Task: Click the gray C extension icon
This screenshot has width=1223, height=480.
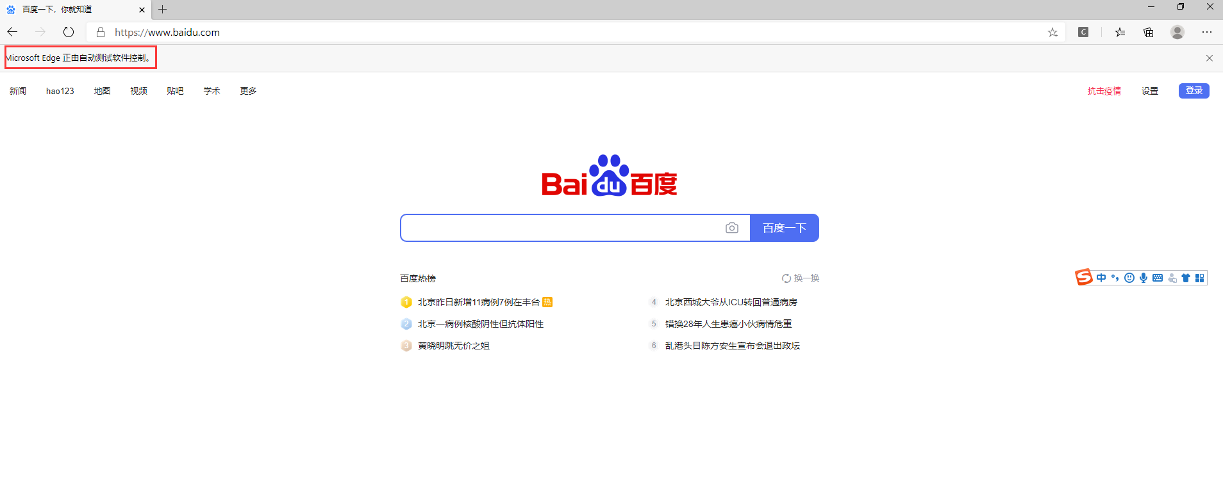Action: (1083, 32)
